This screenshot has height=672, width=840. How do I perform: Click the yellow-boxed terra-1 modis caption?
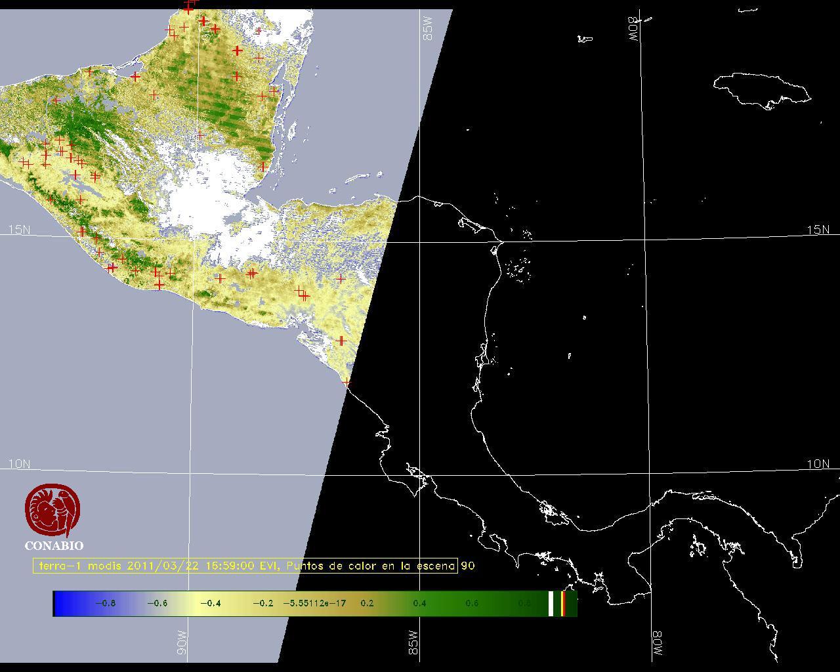[x=245, y=566]
